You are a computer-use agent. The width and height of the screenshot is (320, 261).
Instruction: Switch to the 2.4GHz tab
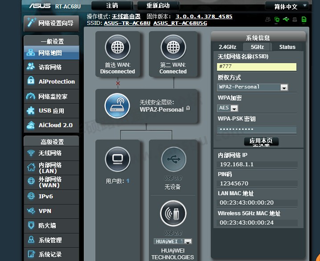pos(227,47)
